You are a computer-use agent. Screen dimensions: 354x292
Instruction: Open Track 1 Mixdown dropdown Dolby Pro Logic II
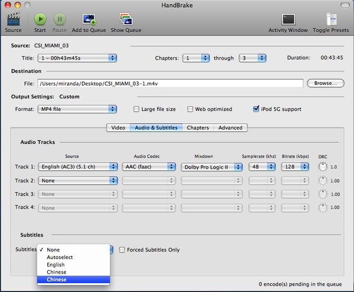click(x=212, y=167)
